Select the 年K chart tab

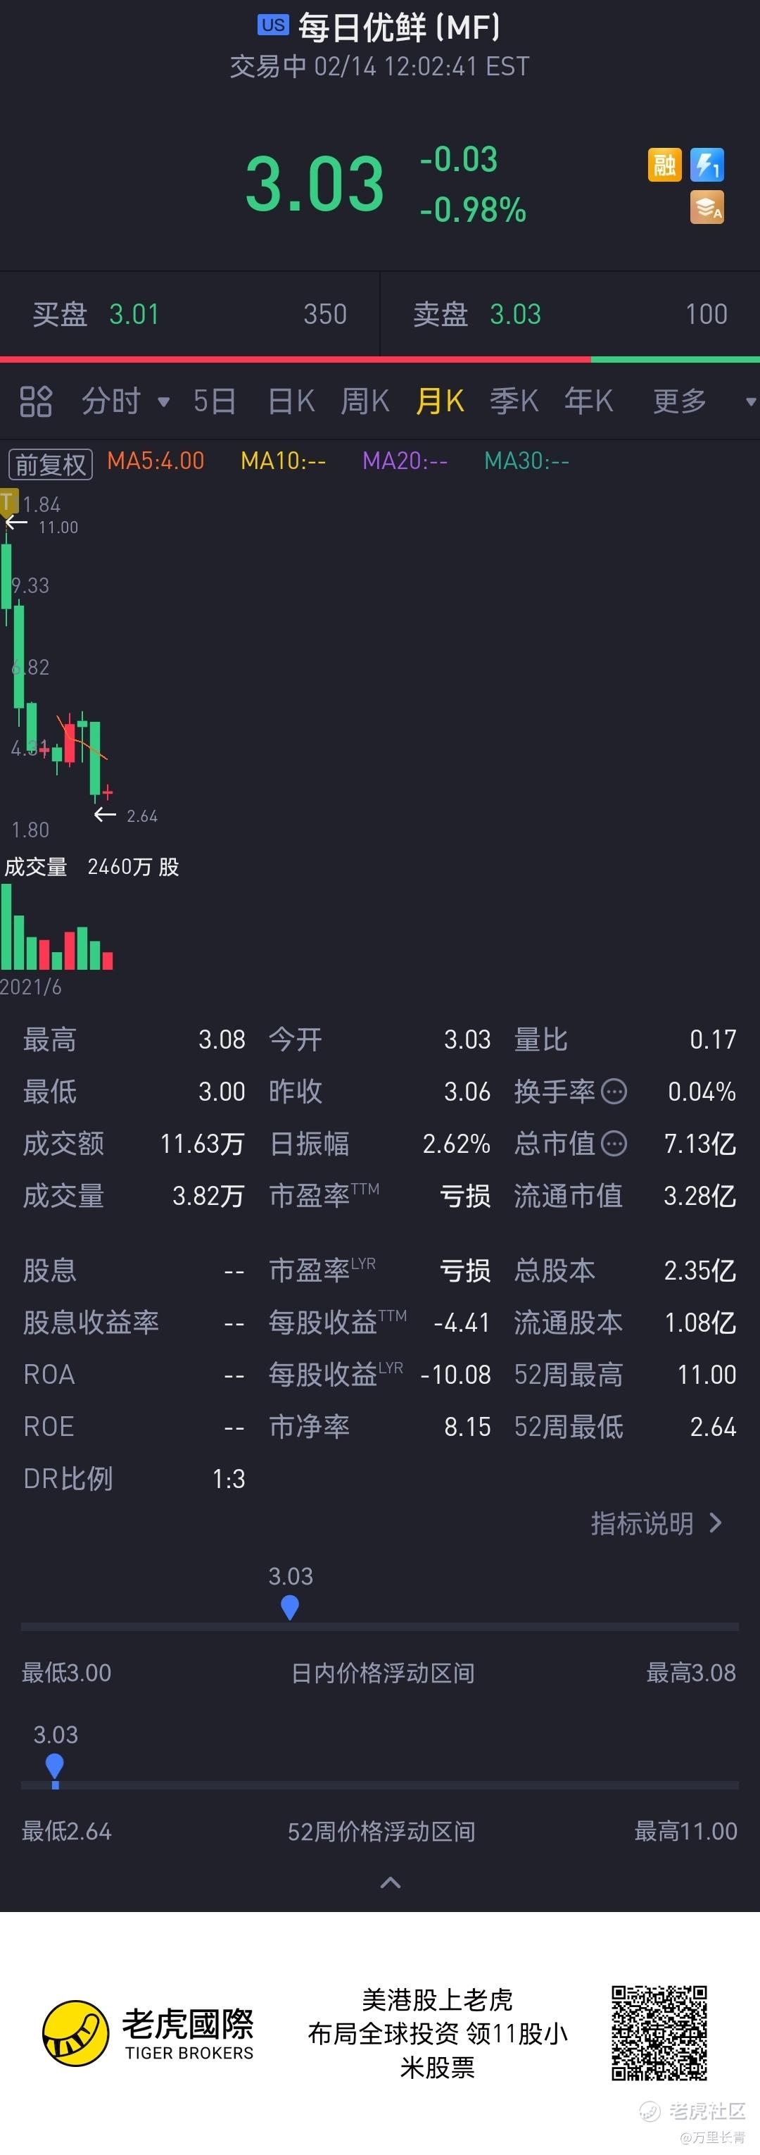coord(588,401)
